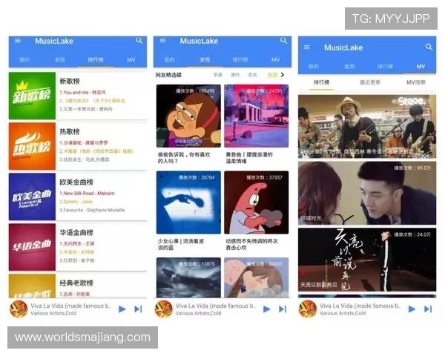Select song 1.You and me in 新歌榜
Screen dimensions: 445x356
[x=82, y=93]
